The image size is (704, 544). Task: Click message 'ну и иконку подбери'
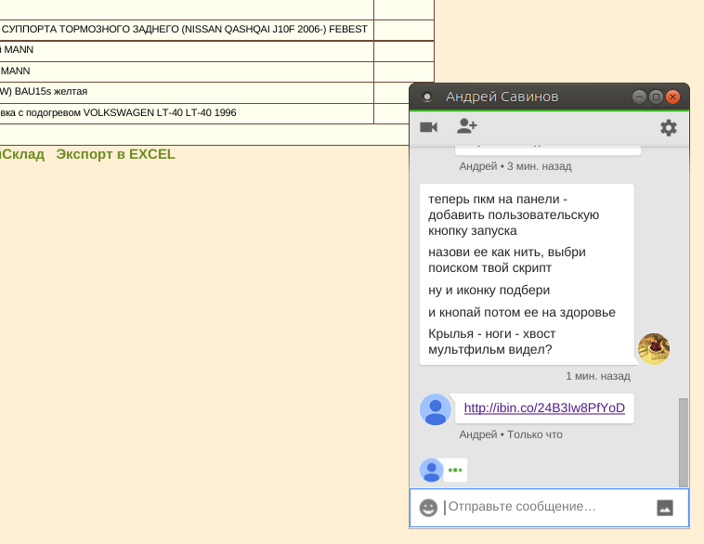489,291
